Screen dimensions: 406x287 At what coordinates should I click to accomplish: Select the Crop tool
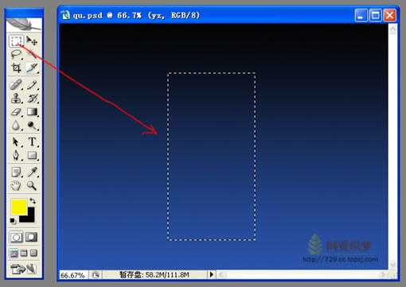tap(16, 68)
